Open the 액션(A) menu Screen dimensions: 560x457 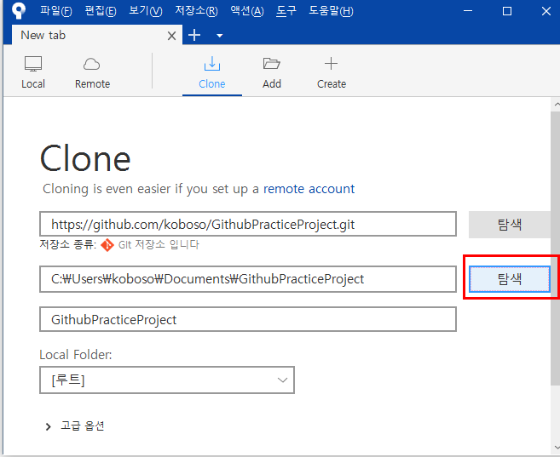pos(247,11)
